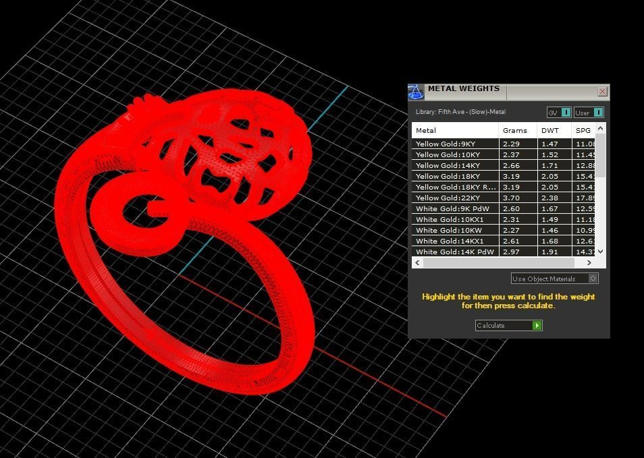The width and height of the screenshot is (644, 458).
Task: Sort by the Metal column header
Action: click(455, 130)
